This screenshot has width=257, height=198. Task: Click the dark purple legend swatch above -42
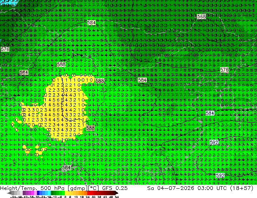coord(24,193)
